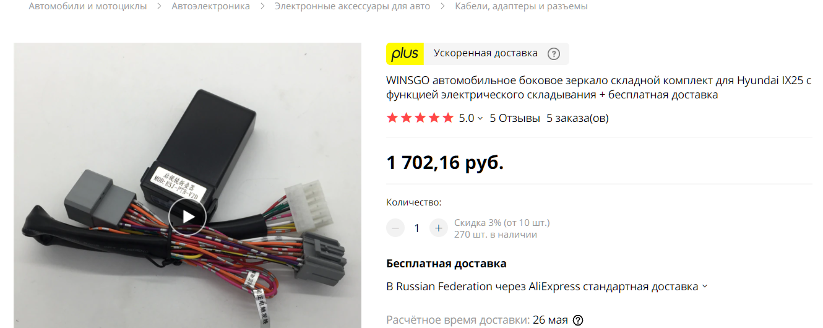
Task: Expand the AliExpress standard delivery dropdown
Action: (x=705, y=287)
